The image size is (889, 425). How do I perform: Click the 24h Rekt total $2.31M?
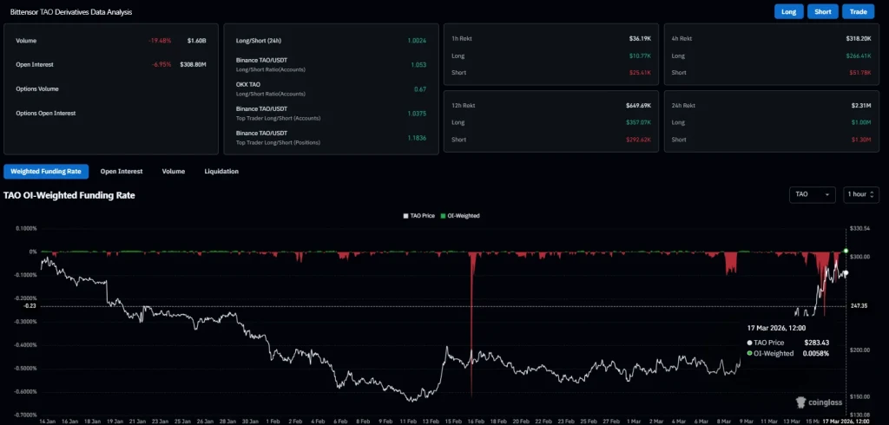pyautogui.click(x=862, y=106)
